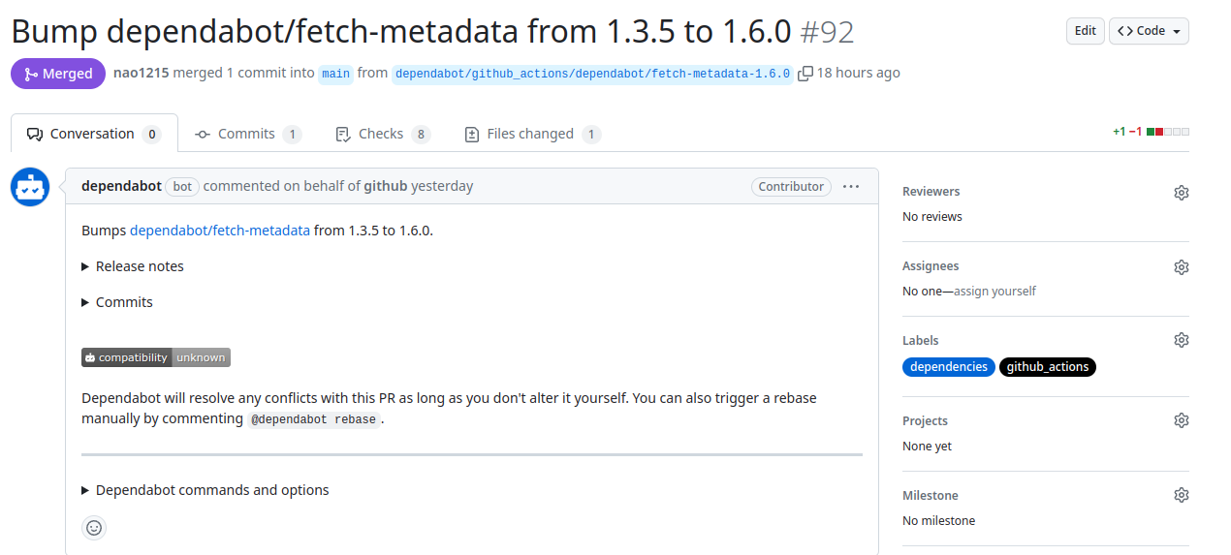
Task: Open the dependabot/fetch-metadata link
Action: pos(220,231)
